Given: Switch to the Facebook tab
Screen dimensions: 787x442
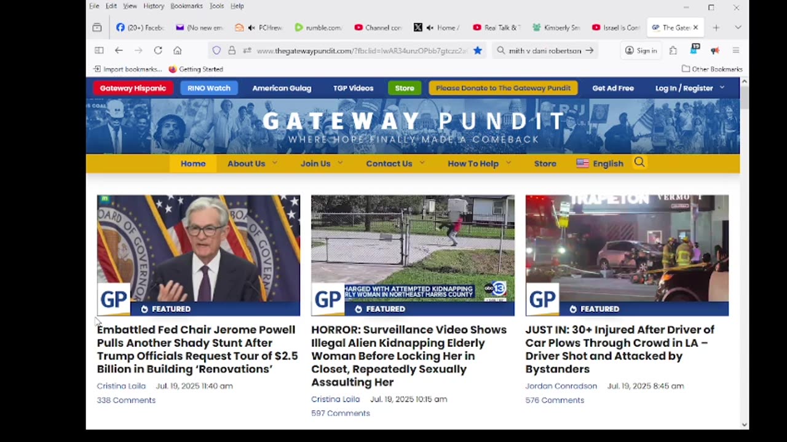Looking at the screenshot, I should (x=140, y=28).
